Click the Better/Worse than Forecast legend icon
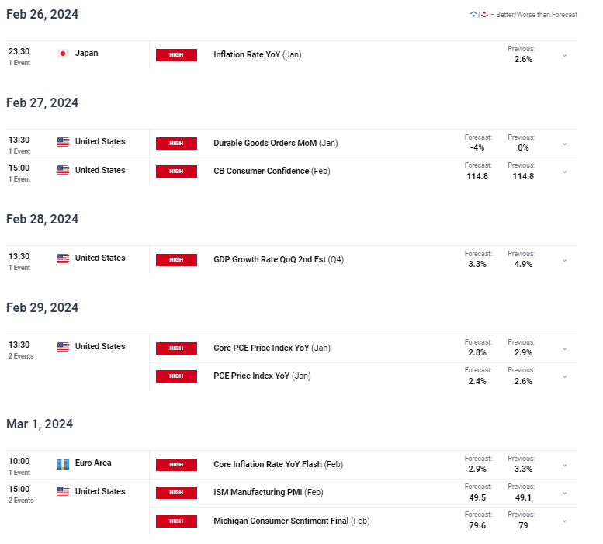This screenshot has height=544, width=603. point(479,15)
